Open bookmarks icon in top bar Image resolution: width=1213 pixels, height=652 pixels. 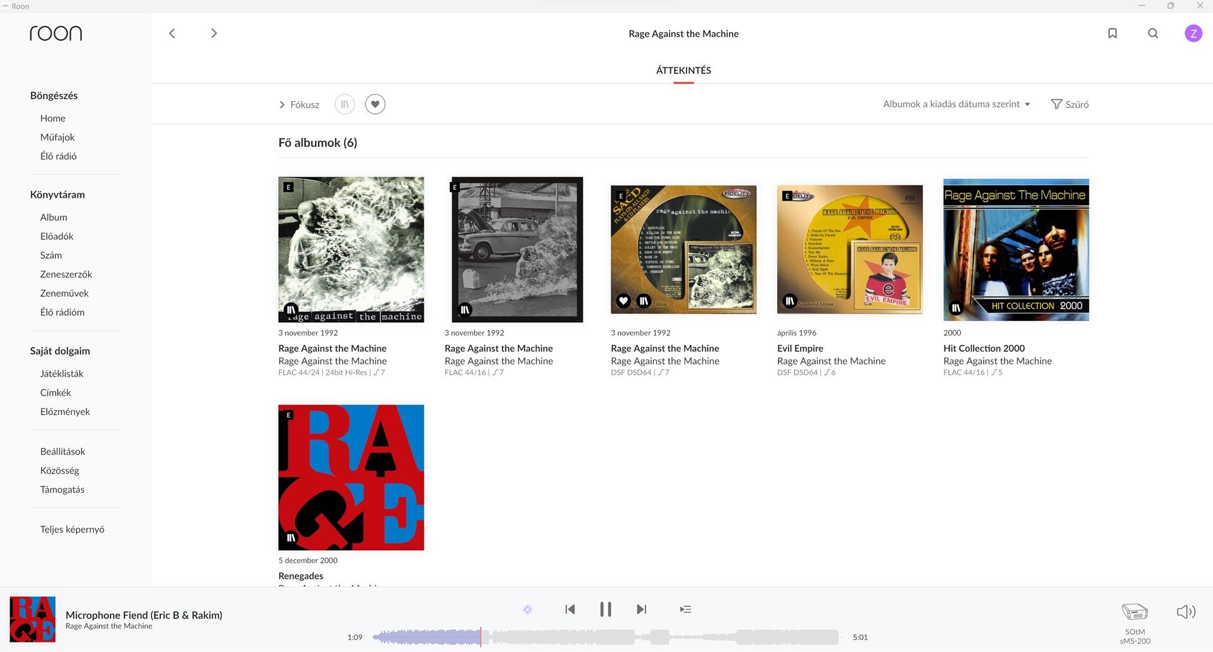(1112, 33)
